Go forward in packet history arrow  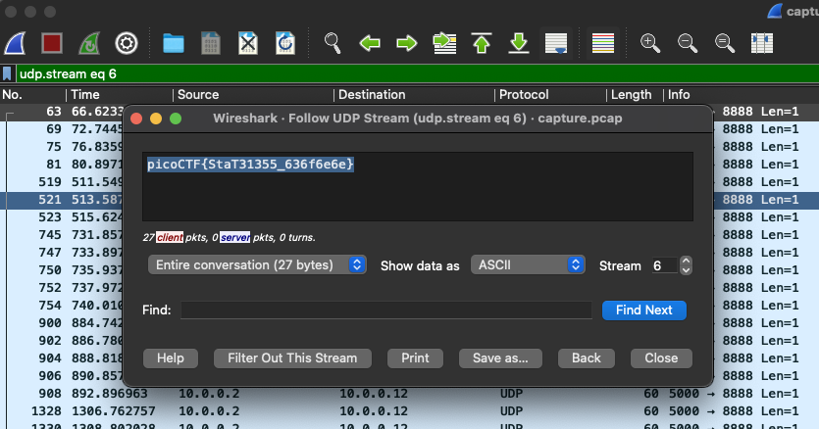[407, 43]
